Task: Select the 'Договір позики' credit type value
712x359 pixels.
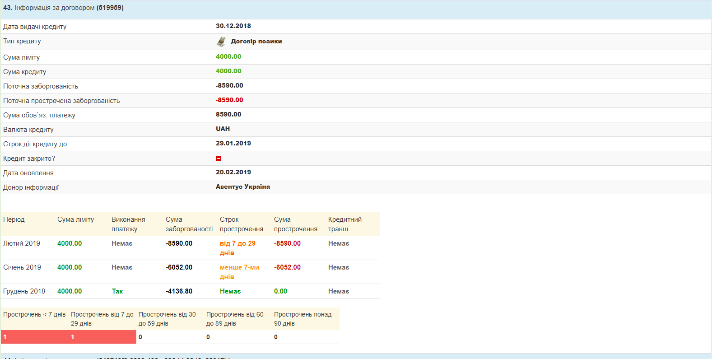Action: coord(256,42)
